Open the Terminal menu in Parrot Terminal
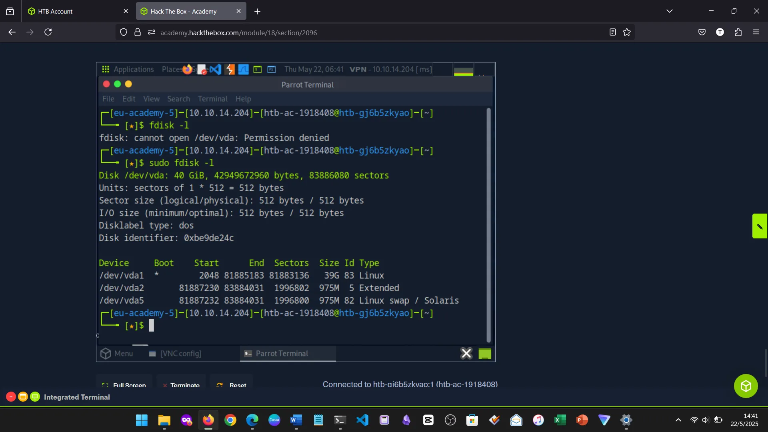 (x=212, y=99)
